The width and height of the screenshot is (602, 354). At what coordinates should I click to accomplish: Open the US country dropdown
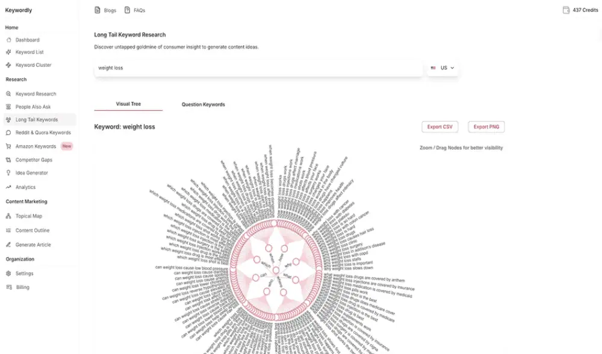point(443,68)
